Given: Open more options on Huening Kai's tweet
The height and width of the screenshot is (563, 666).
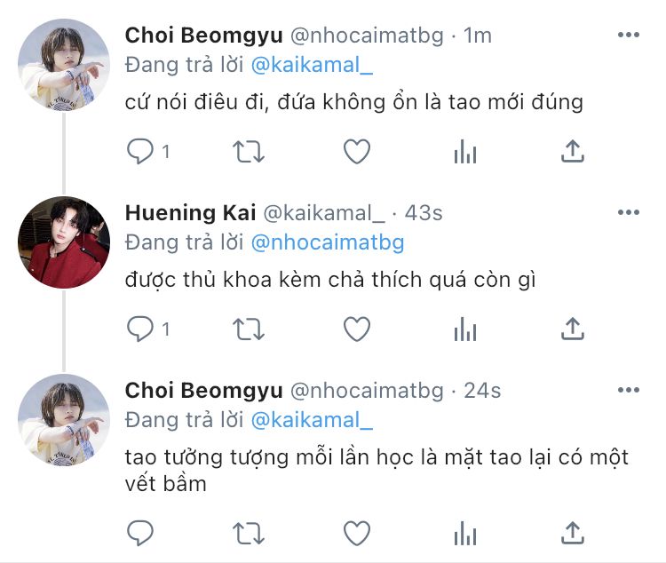Looking at the screenshot, I should [628, 213].
